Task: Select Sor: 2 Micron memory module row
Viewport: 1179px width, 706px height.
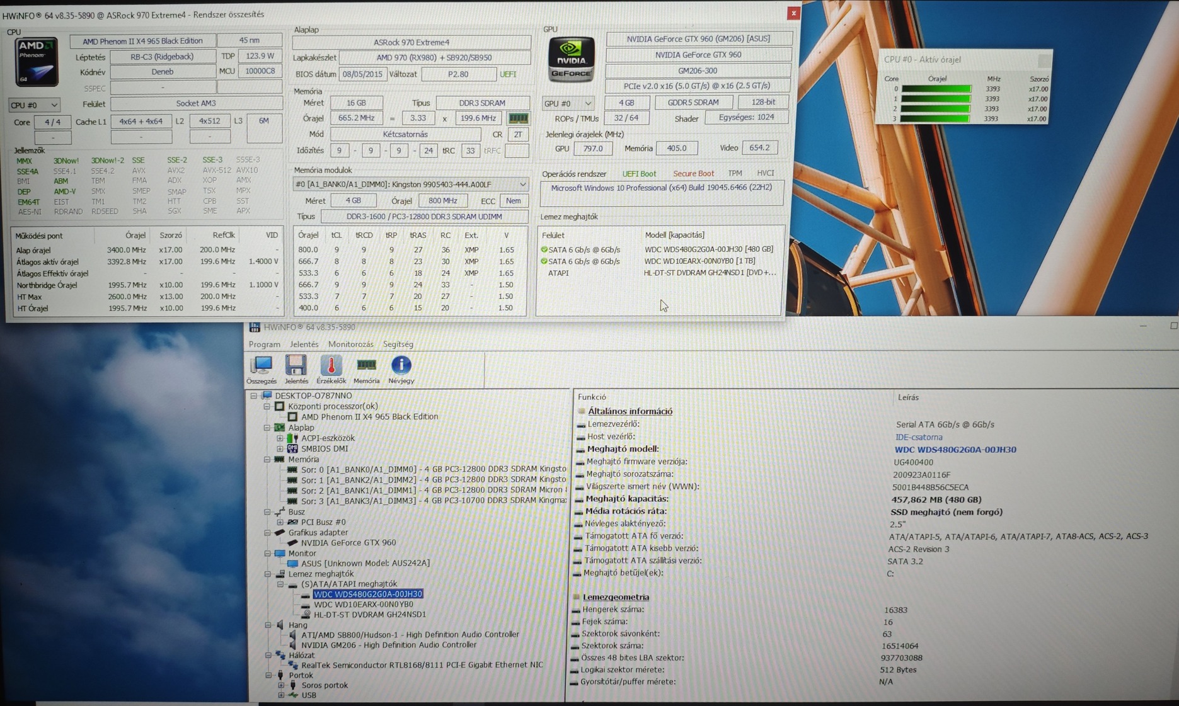Action: coord(433,490)
